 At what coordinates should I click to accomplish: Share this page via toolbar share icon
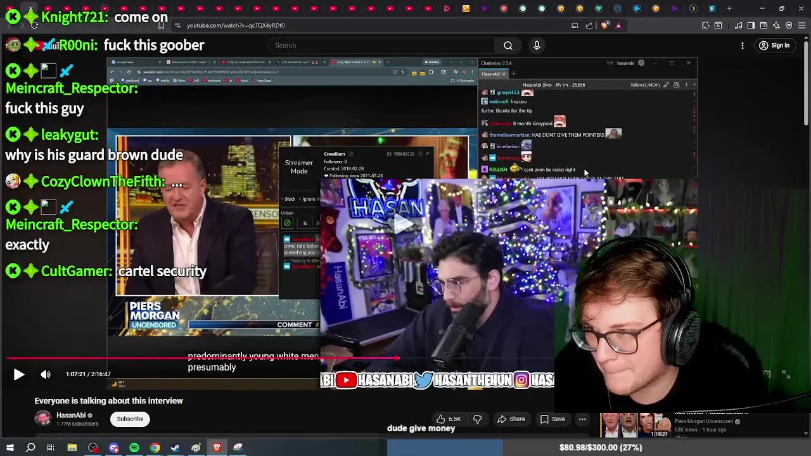click(589, 25)
